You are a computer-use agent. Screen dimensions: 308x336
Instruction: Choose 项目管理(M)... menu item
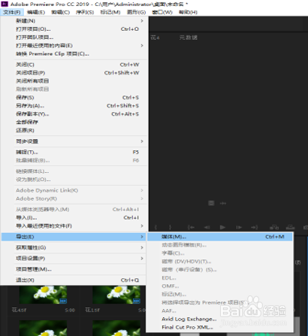(74, 269)
